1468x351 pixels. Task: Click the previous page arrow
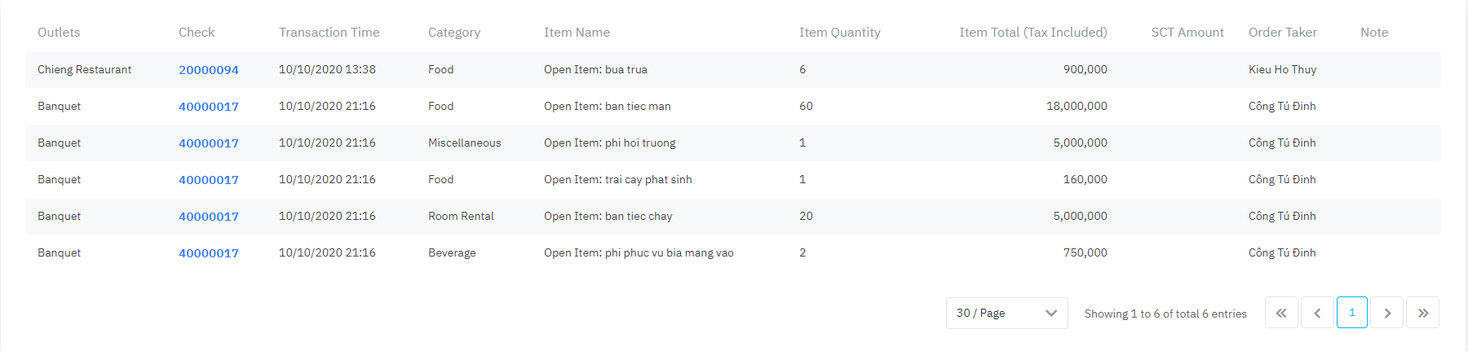pos(1317,313)
